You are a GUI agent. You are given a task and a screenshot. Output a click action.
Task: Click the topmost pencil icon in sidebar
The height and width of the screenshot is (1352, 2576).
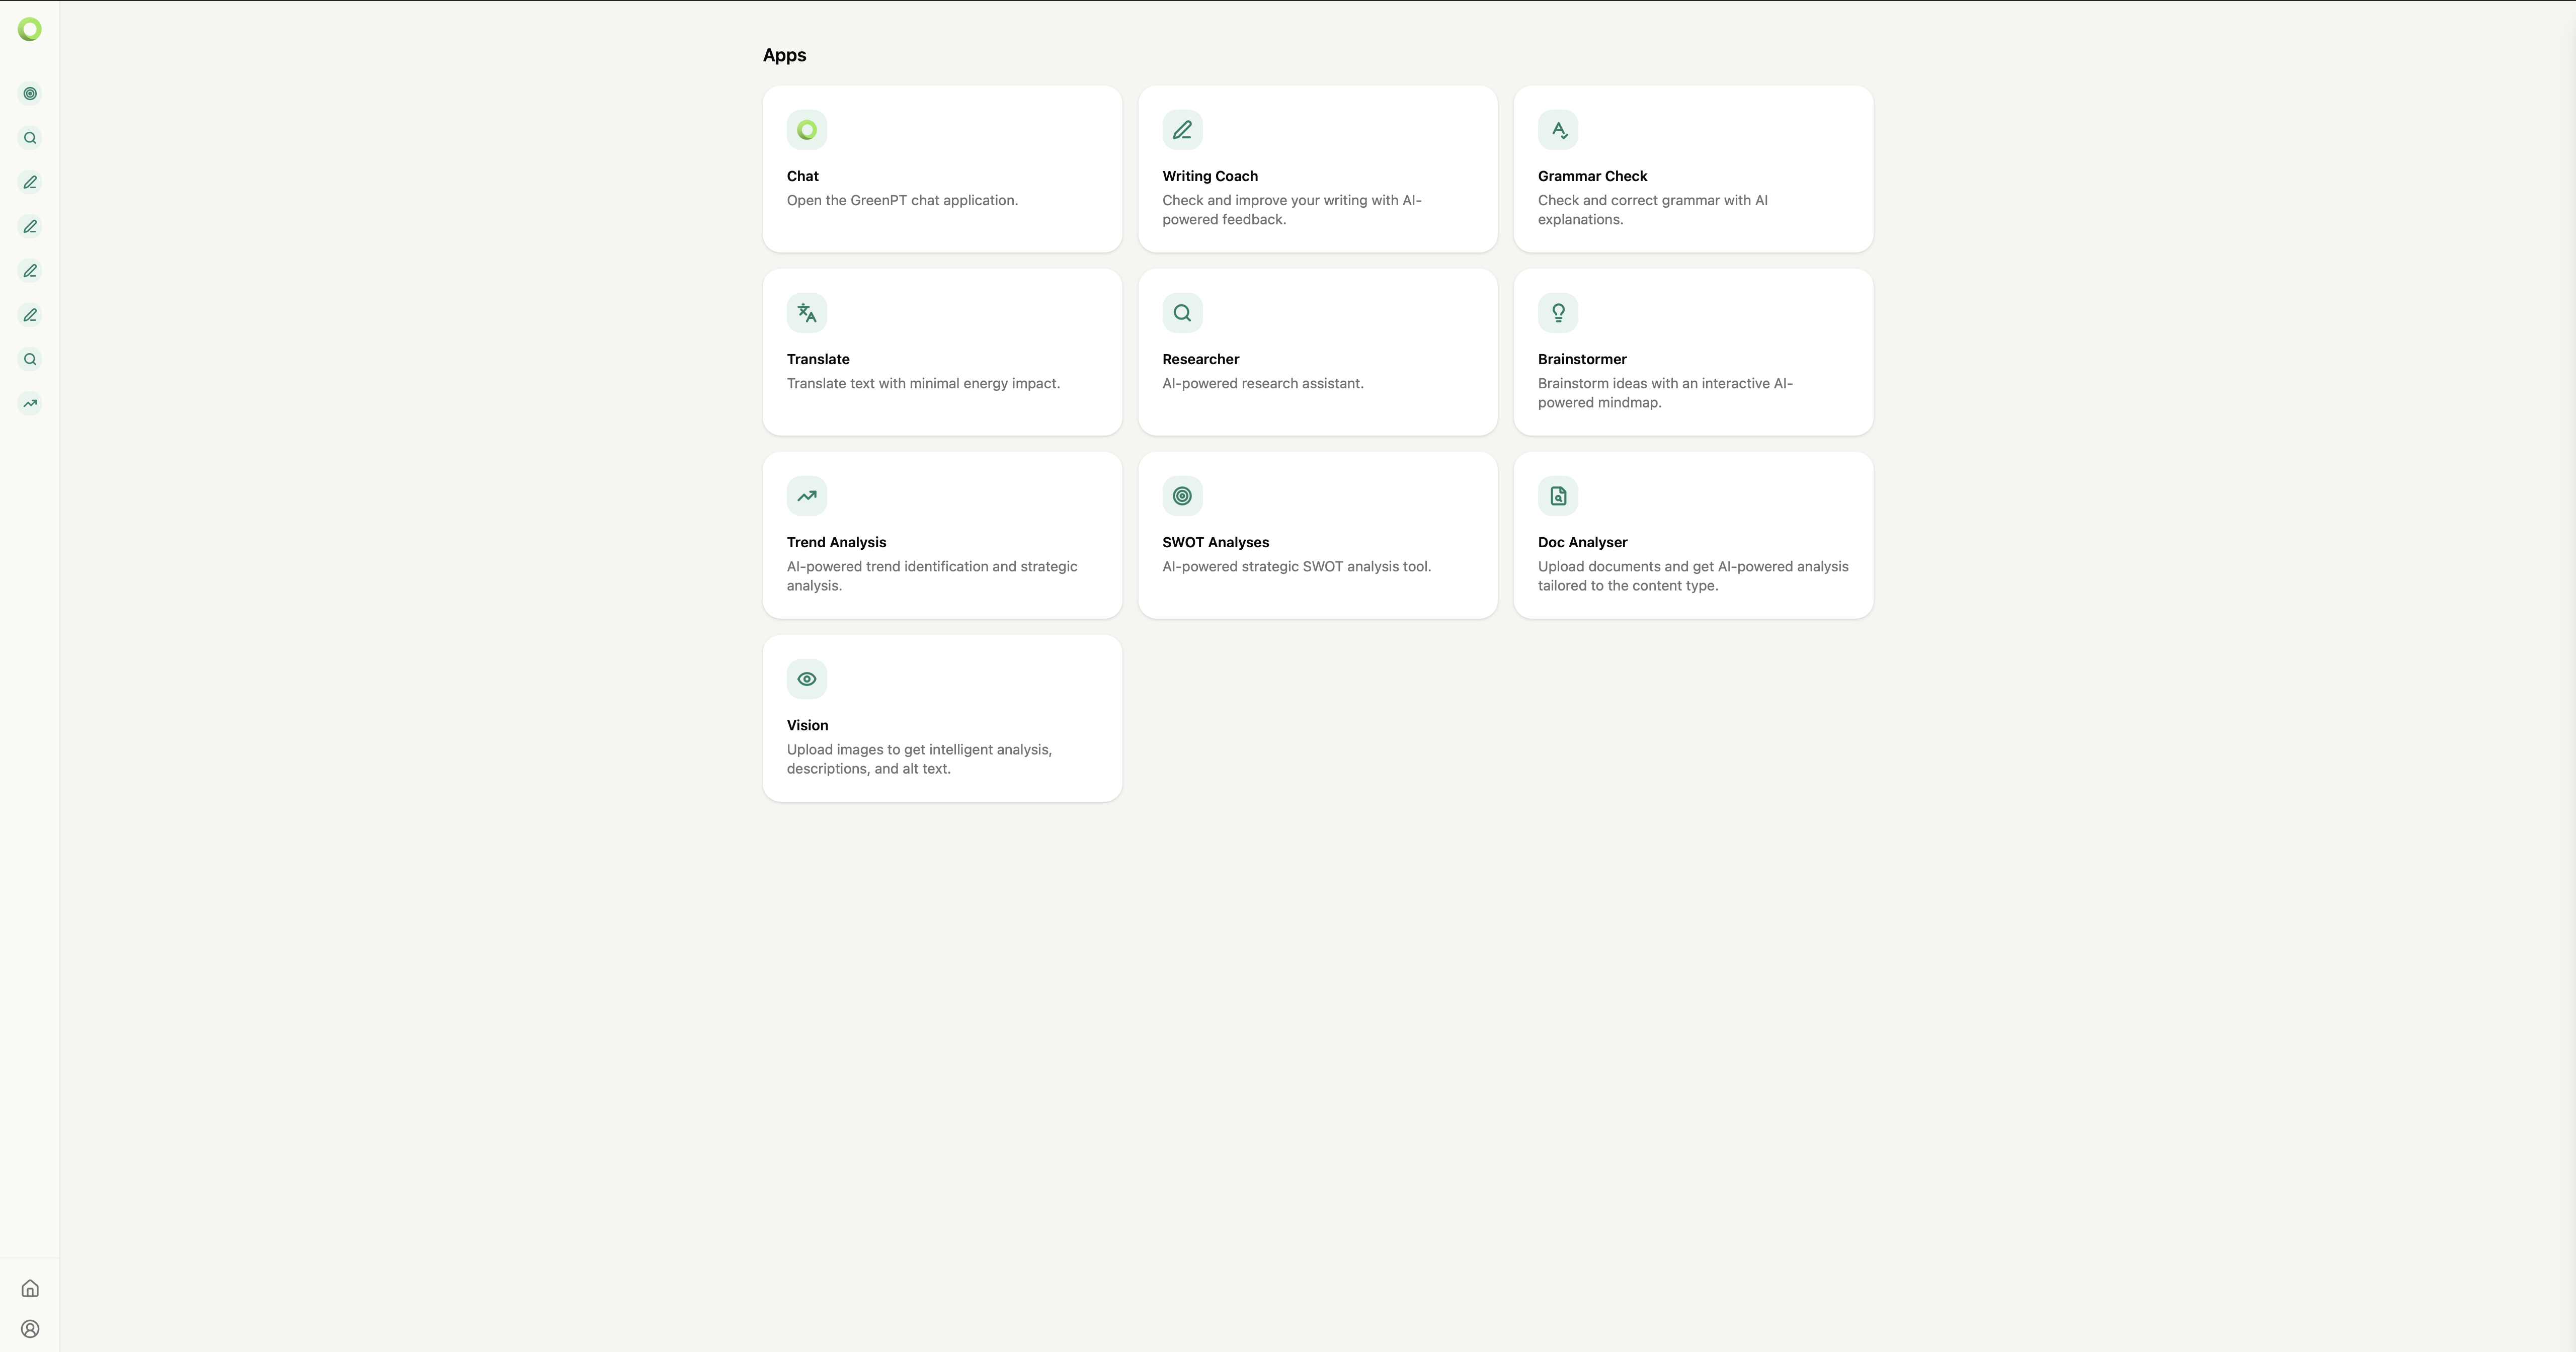(30, 182)
